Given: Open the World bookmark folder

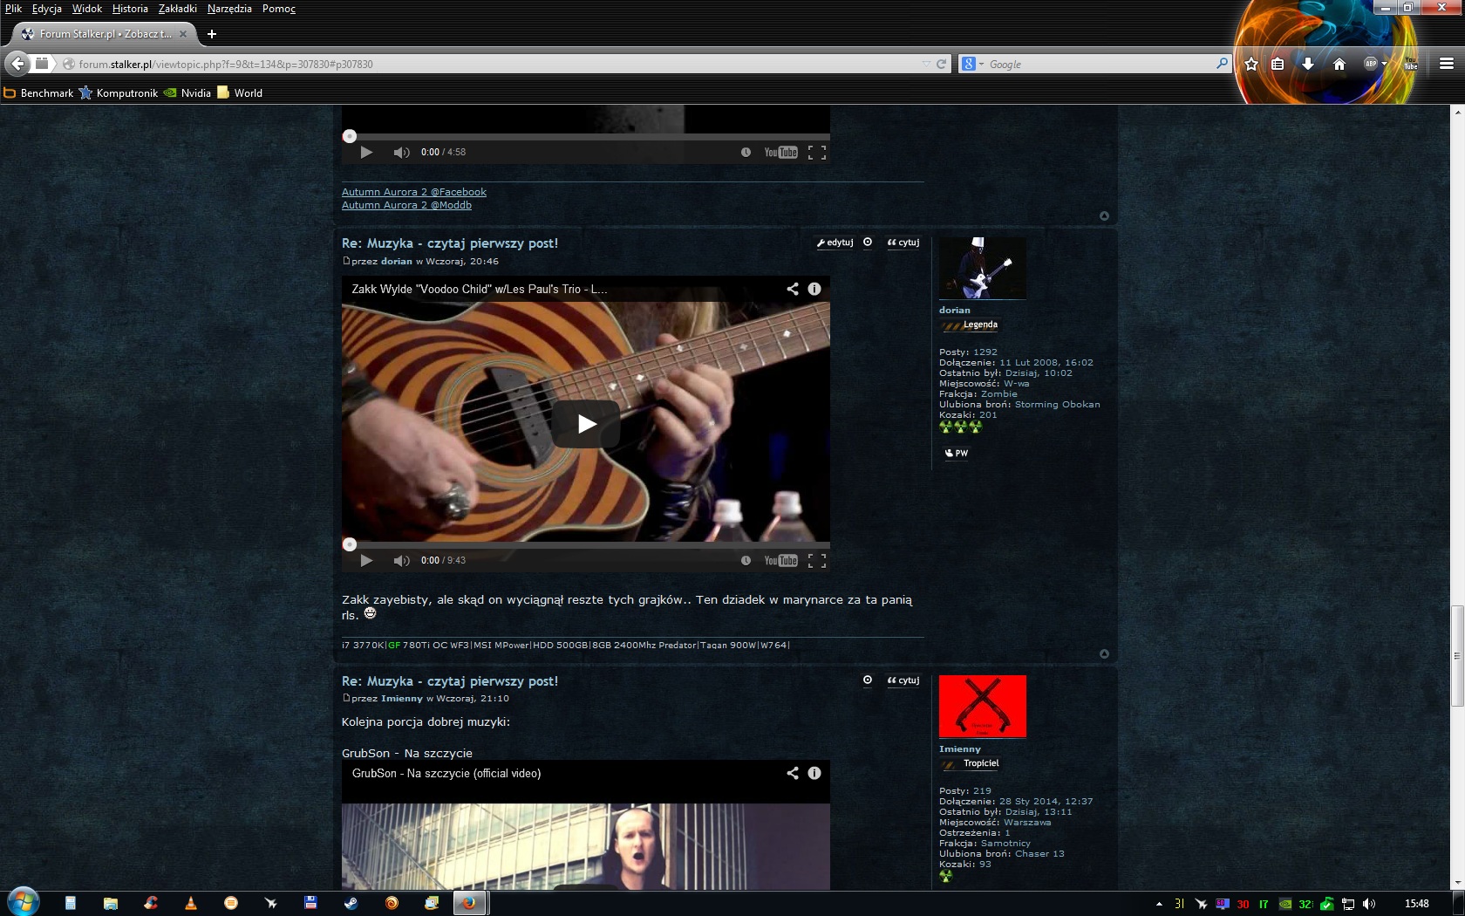Looking at the screenshot, I should pyautogui.click(x=240, y=92).
